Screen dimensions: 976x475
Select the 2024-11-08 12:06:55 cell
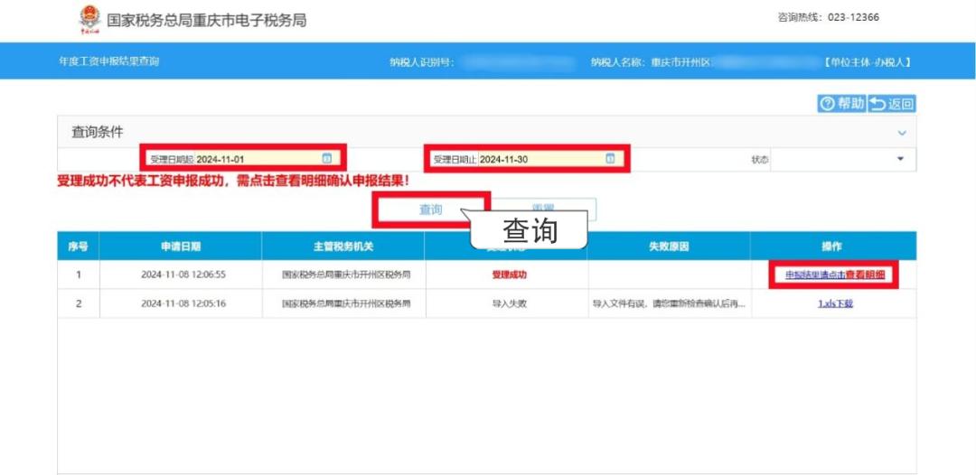pyautogui.click(x=181, y=275)
